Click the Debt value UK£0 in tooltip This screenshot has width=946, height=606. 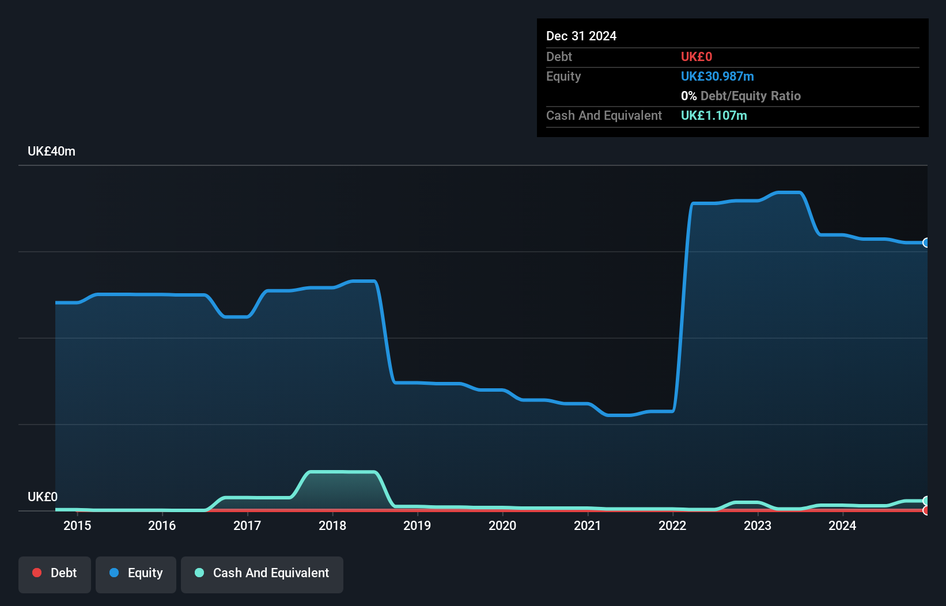coord(697,56)
